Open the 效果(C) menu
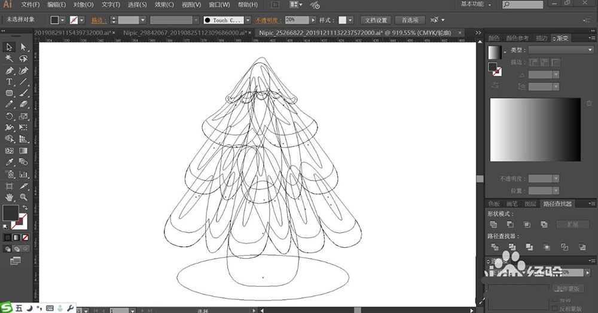This screenshot has height=313, width=598. [164, 5]
